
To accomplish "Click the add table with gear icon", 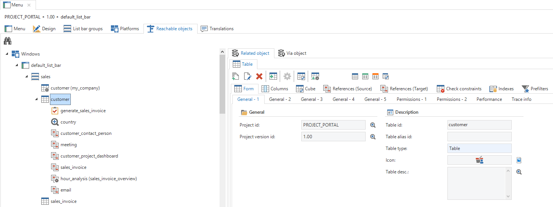I will (x=315, y=76).
